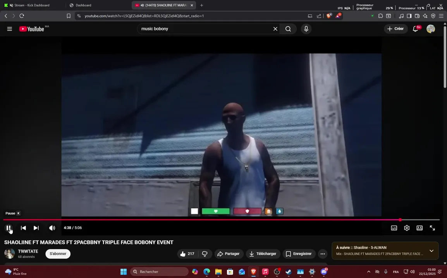Open the Brave Wallet icon
Viewport: 447px width, 278px height.
pyautogui.click(x=417, y=16)
